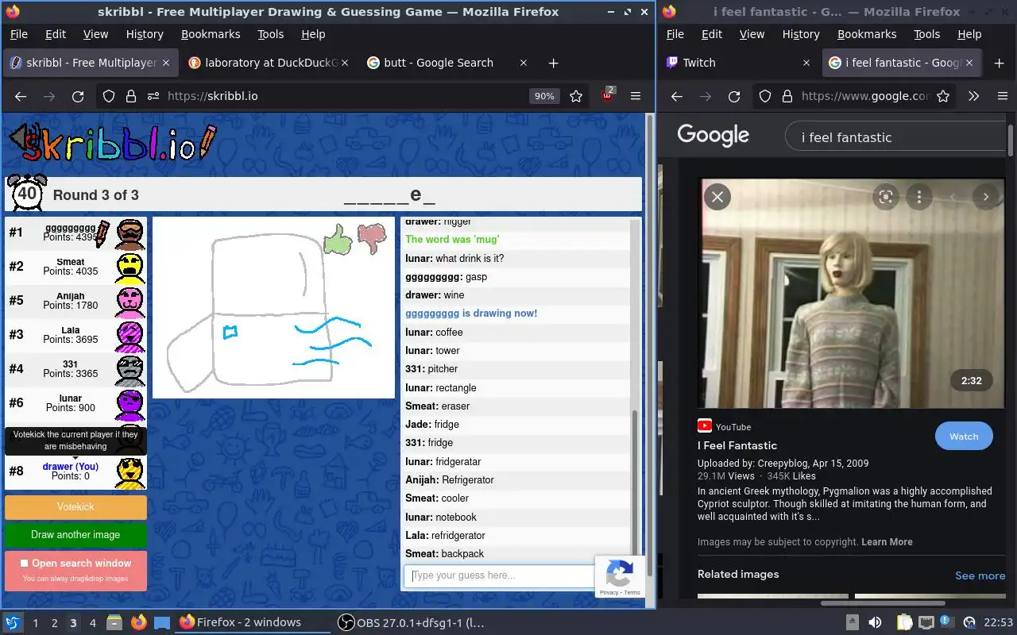Screen dimensions: 1017x635
Task: Click the Draw another image button
Action: coord(75,535)
